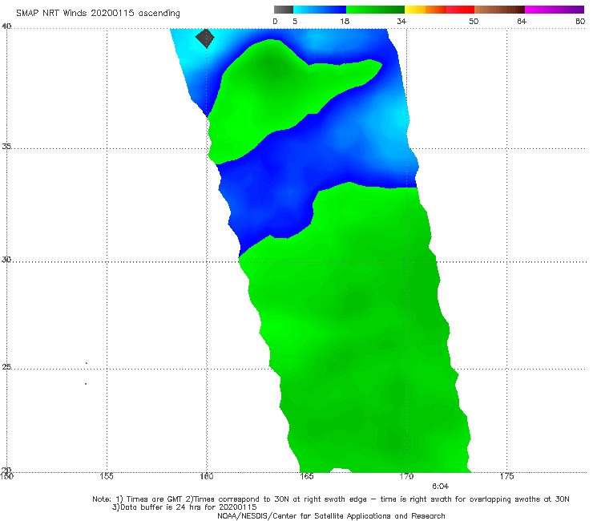The height and width of the screenshot is (521, 593).
Task: Click the green 18-34 segment of the color bar
Action: pos(375,10)
